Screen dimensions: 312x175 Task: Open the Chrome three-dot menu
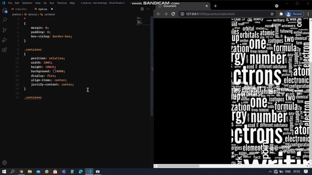(308, 14)
